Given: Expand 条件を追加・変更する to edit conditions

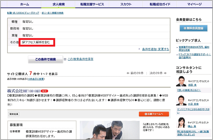Looking at the screenshot, I should (x=155, y=49).
